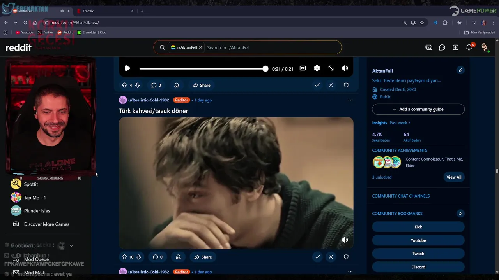Viewport: 499px width, 280px height.
Task: Open Reddit advertise icon
Action: click(429, 47)
